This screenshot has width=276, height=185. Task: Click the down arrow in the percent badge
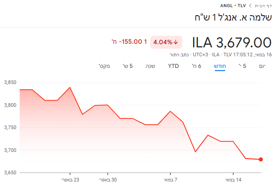(176, 42)
